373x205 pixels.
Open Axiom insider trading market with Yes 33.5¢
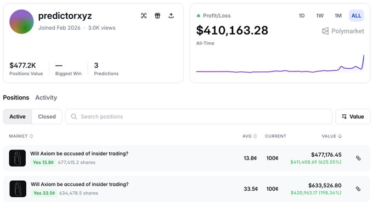coord(80,184)
